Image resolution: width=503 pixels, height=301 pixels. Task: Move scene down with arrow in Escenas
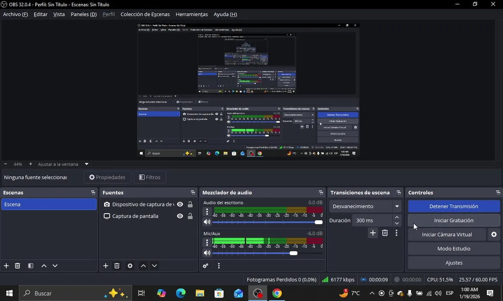pos(55,265)
